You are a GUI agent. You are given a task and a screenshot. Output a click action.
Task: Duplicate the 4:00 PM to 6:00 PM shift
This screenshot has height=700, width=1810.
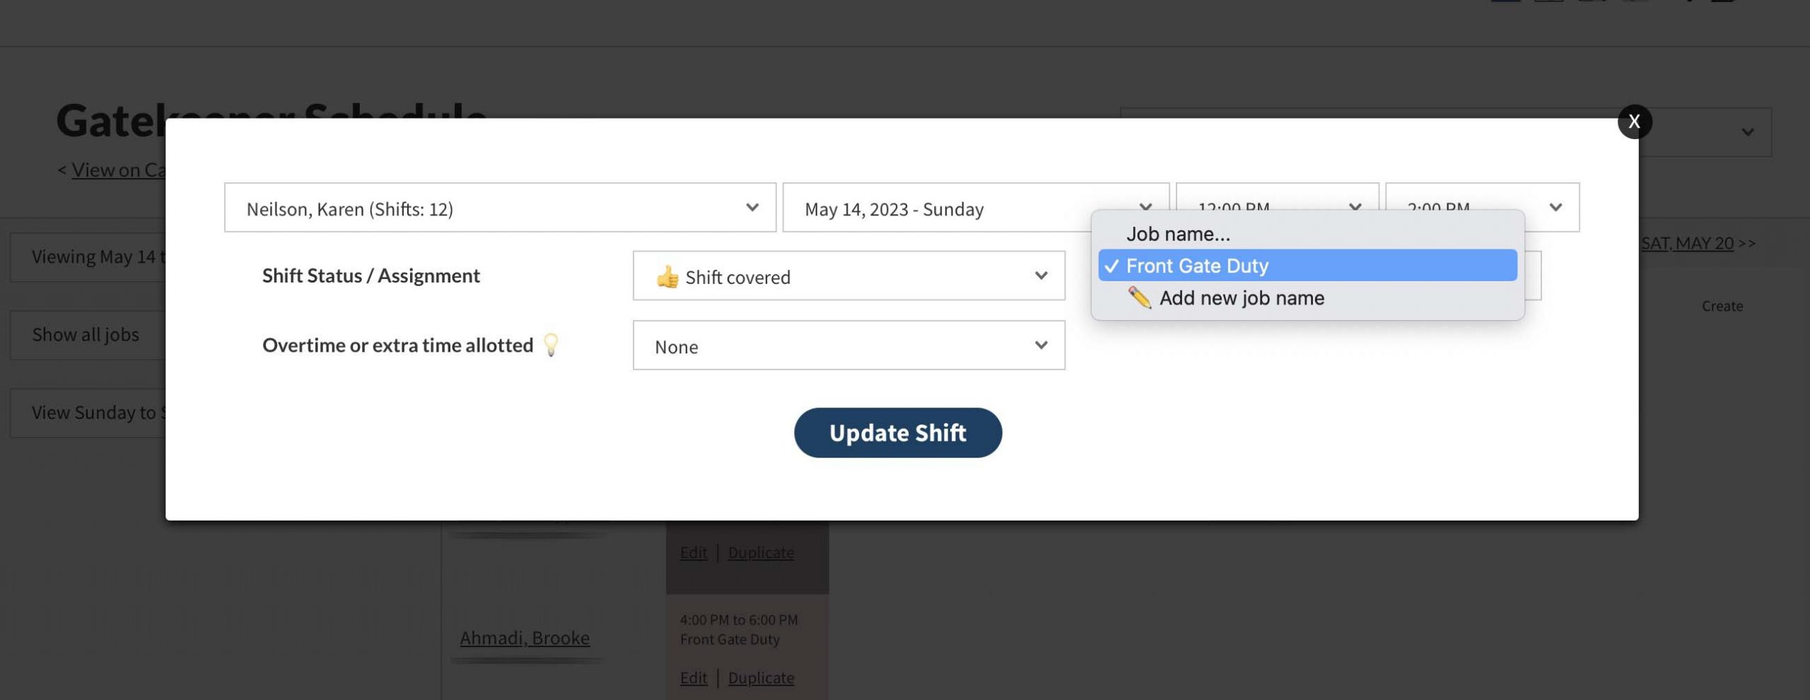tap(761, 677)
